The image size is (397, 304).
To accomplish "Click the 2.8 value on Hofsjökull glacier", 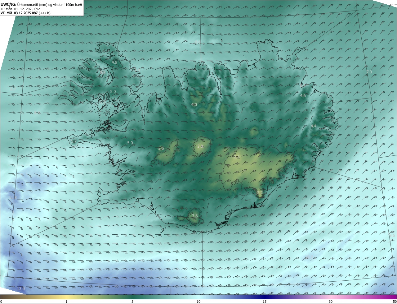I will 200,146.
